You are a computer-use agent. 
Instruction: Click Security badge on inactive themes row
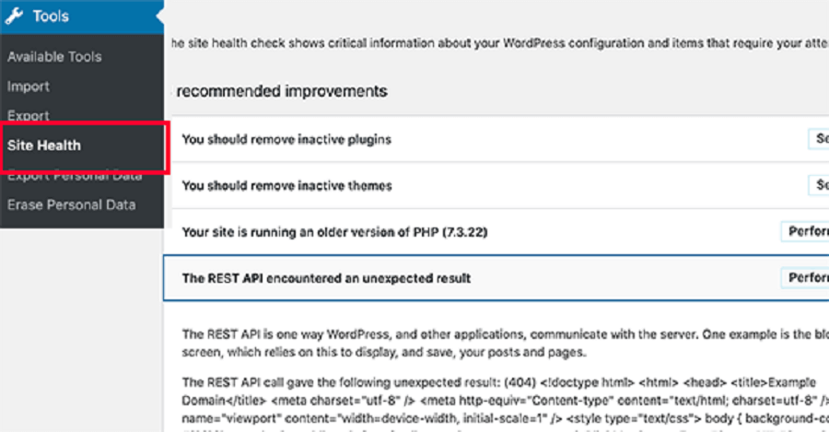(819, 185)
